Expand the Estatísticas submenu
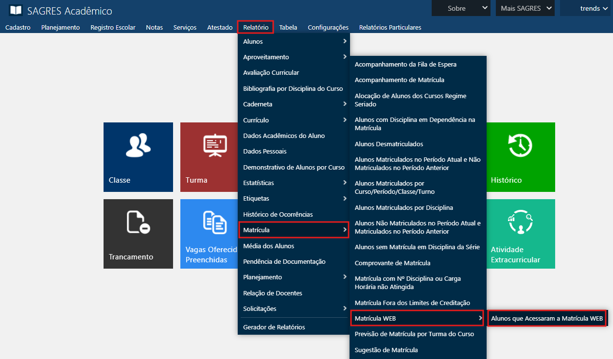Viewport: 613px width, 359px height. coord(294,183)
